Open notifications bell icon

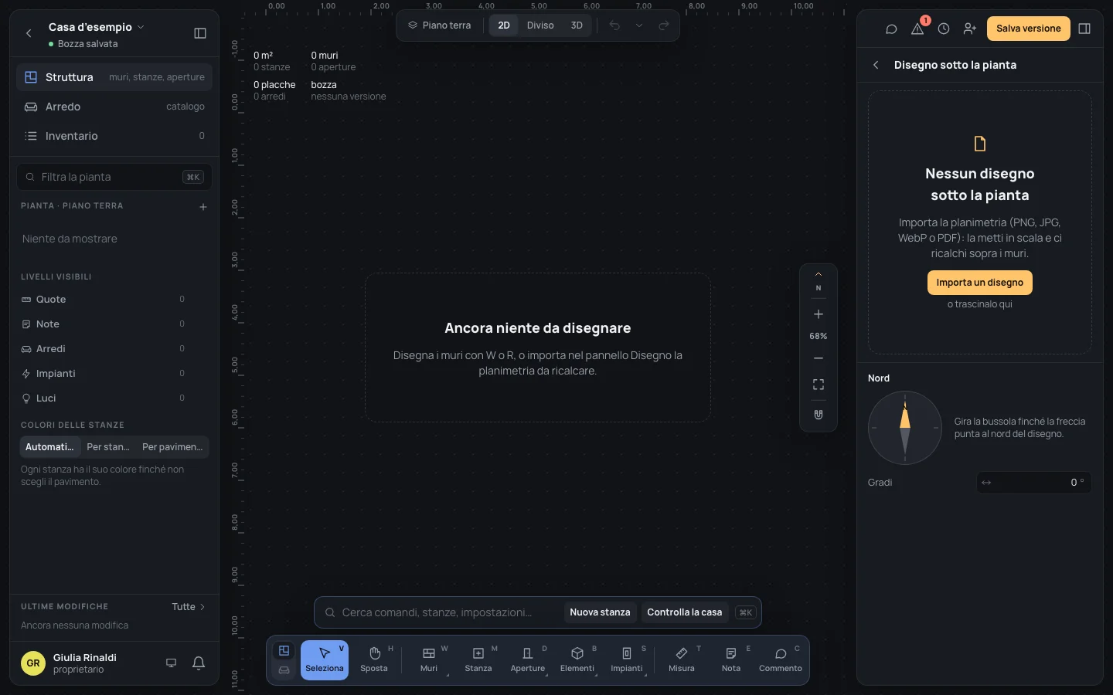click(x=199, y=663)
